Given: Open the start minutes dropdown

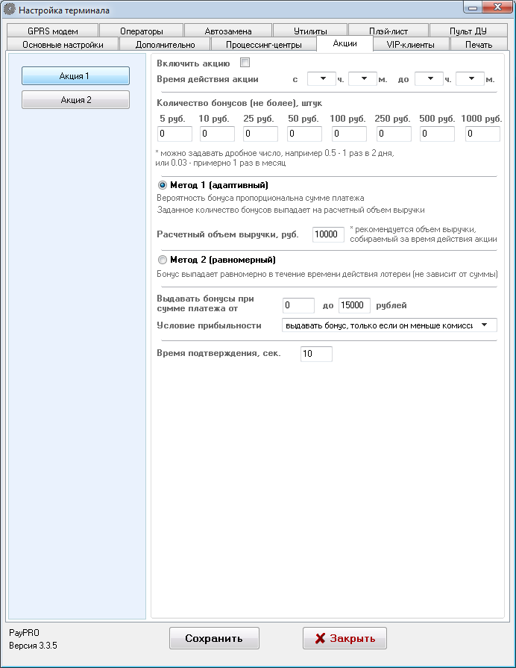Looking at the screenshot, I should coord(363,78).
